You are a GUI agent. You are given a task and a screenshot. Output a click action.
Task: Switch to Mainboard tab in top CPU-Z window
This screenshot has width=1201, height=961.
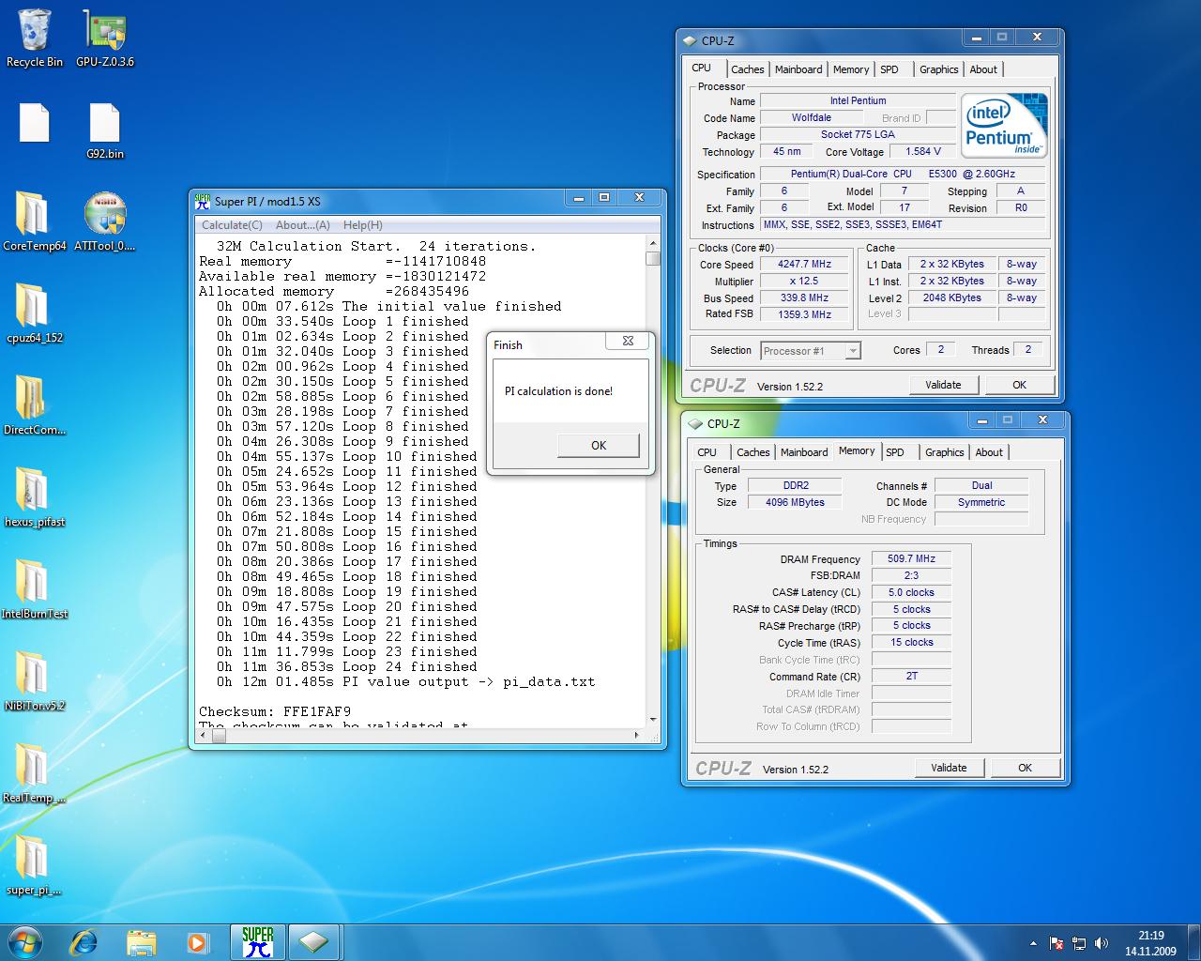(x=798, y=69)
